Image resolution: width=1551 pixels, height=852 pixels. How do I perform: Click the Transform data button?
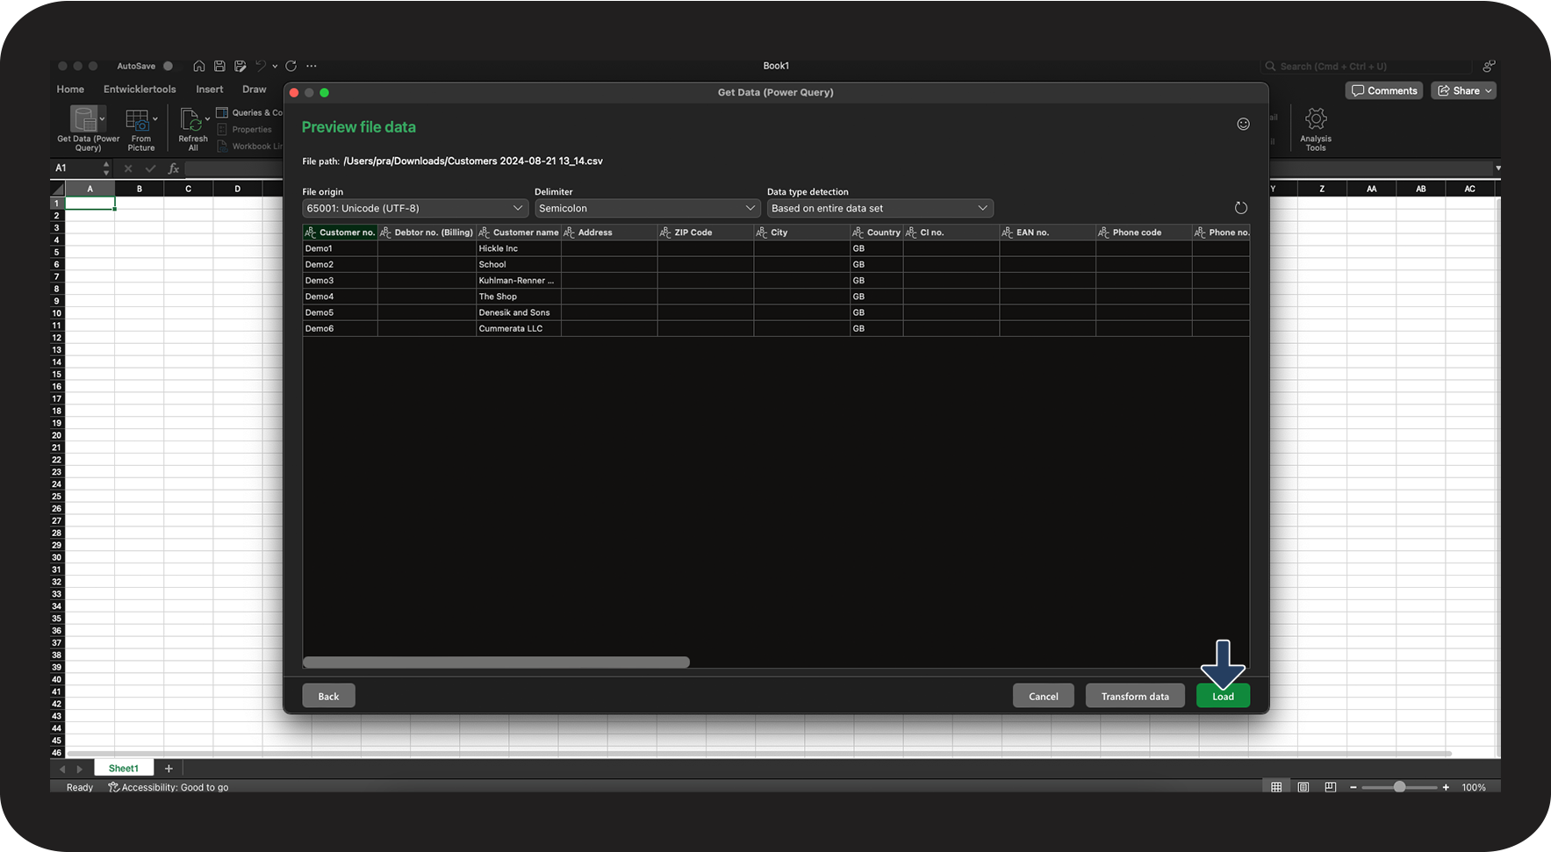(x=1134, y=696)
